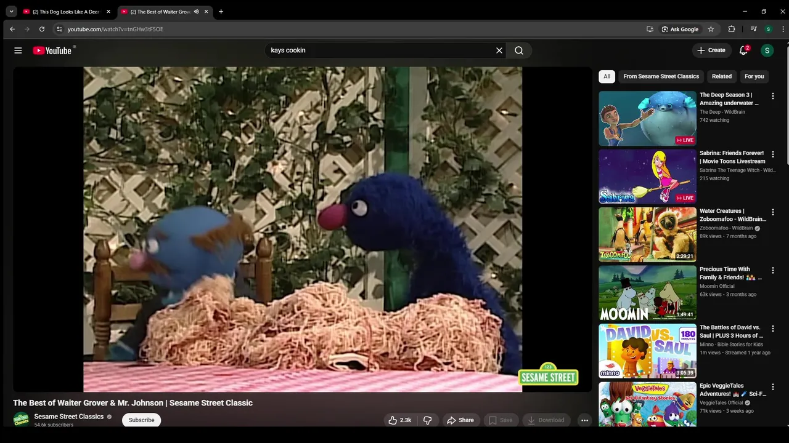Select the All filter chip
Image resolution: width=789 pixels, height=443 pixels.
click(x=607, y=76)
